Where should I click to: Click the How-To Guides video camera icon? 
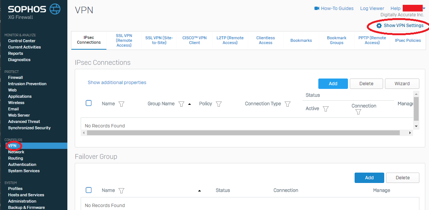(x=317, y=9)
